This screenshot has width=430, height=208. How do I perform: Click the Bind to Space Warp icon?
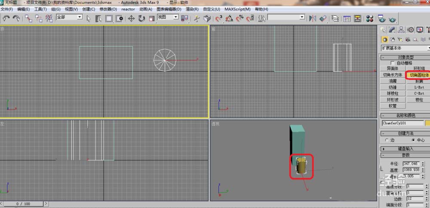tap(49, 18)
